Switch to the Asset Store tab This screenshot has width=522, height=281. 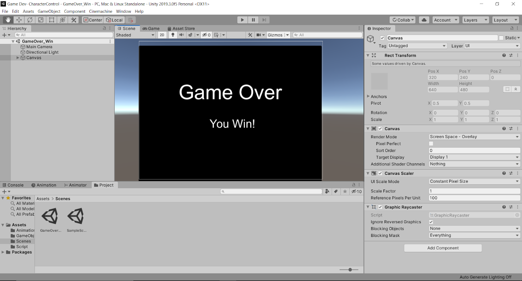(x=181, y=28)
